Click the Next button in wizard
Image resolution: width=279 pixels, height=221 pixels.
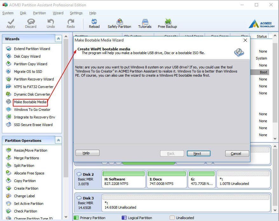199,154
